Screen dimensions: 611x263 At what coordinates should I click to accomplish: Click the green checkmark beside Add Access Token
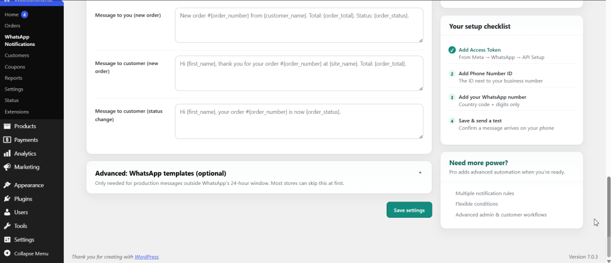coord(452,50)
